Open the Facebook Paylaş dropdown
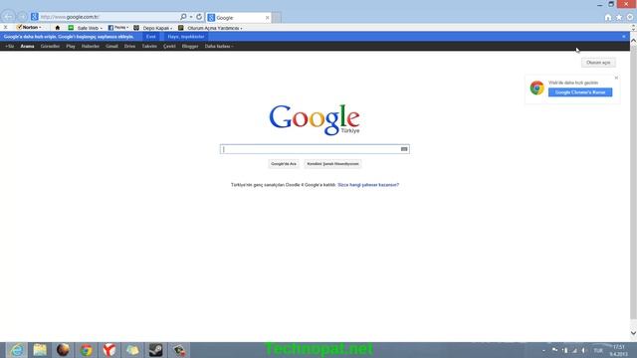 (118, 28)
